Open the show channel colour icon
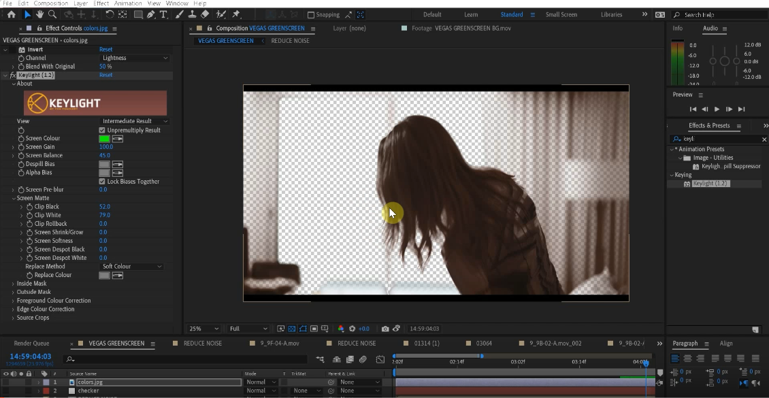Image resolution: width=769 pixels, height=398 pixels. click(x=341, y=329)
